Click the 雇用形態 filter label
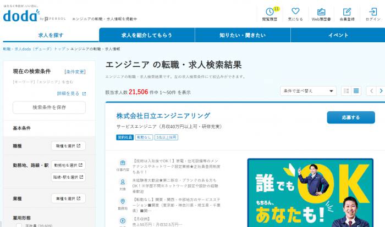385x227 pixels. point(21,218)
